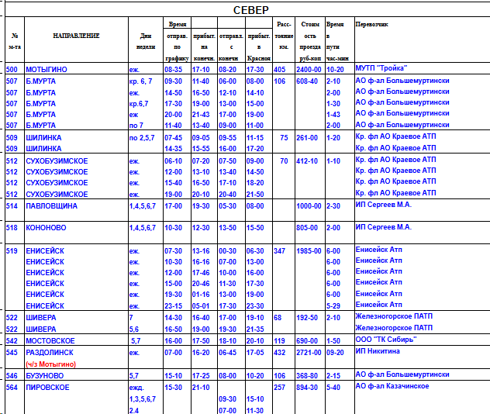490x414 pixels.
Task: Select the red (ч/з Мотыгино) note
Action: [x=50, y=364]
